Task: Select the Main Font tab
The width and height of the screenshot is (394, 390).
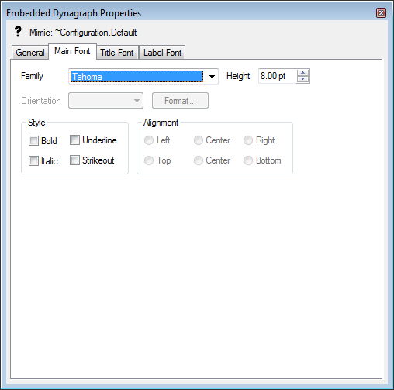Action: pyautogui.click(x=72, y=51)
